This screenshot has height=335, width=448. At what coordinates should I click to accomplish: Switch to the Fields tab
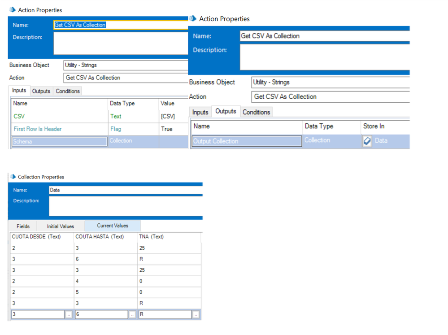tap(23, 226)
